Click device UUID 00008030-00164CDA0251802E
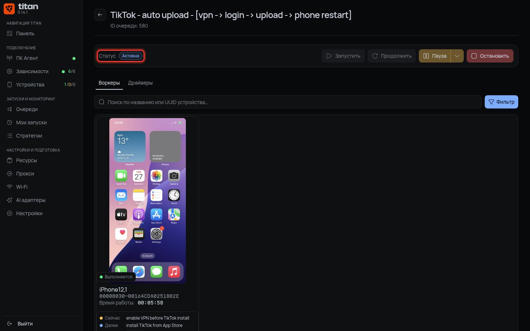This screenshot has width=530, height=331. tap(139, 296)
